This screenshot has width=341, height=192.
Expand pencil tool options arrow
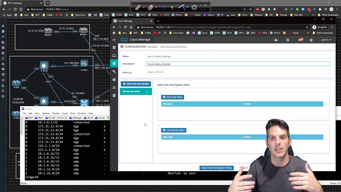143,8
